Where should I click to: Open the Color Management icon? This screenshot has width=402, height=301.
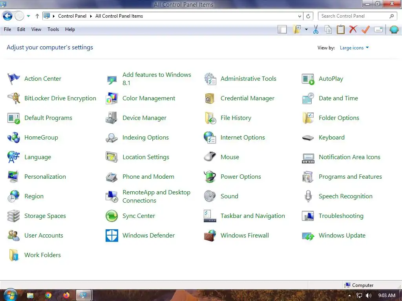point(112,98)
